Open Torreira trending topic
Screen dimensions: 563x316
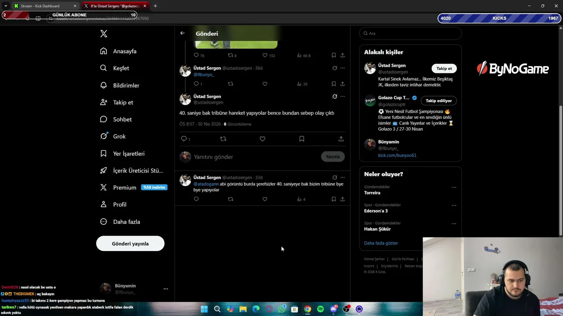372,193
